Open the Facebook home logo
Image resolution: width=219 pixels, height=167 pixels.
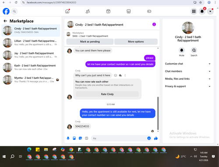pyautogui.click(x=6, y=11)
